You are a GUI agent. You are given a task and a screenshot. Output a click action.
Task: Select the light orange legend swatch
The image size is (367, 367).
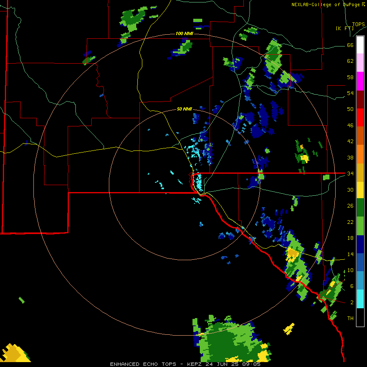(x=360, y=154)
